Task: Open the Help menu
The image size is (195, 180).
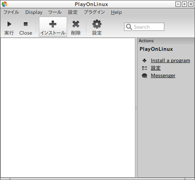Action: 116,12
